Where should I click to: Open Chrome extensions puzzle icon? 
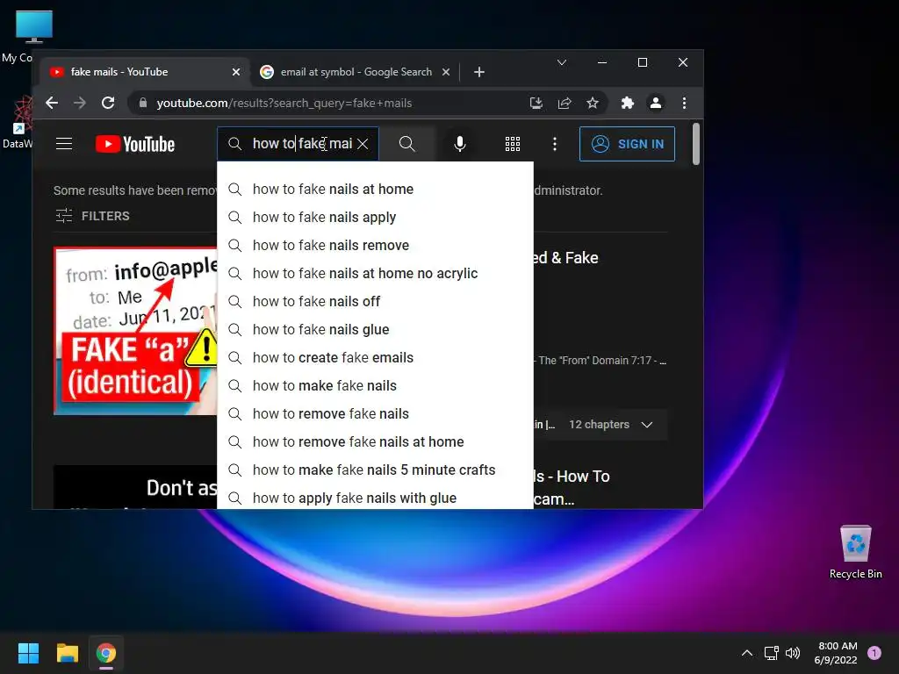coord(627,104)
